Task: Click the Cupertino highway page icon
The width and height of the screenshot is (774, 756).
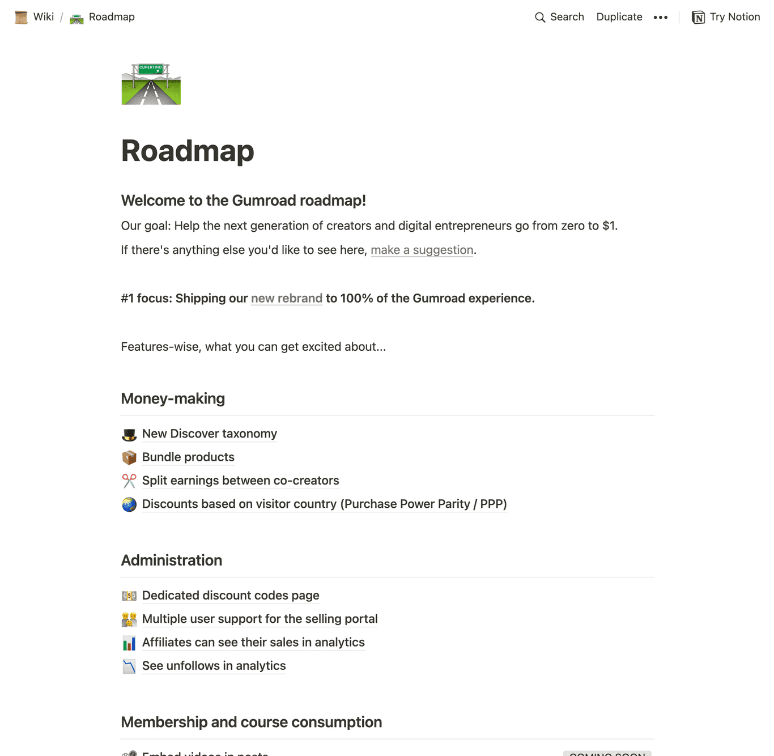Action: click(150, 83)
